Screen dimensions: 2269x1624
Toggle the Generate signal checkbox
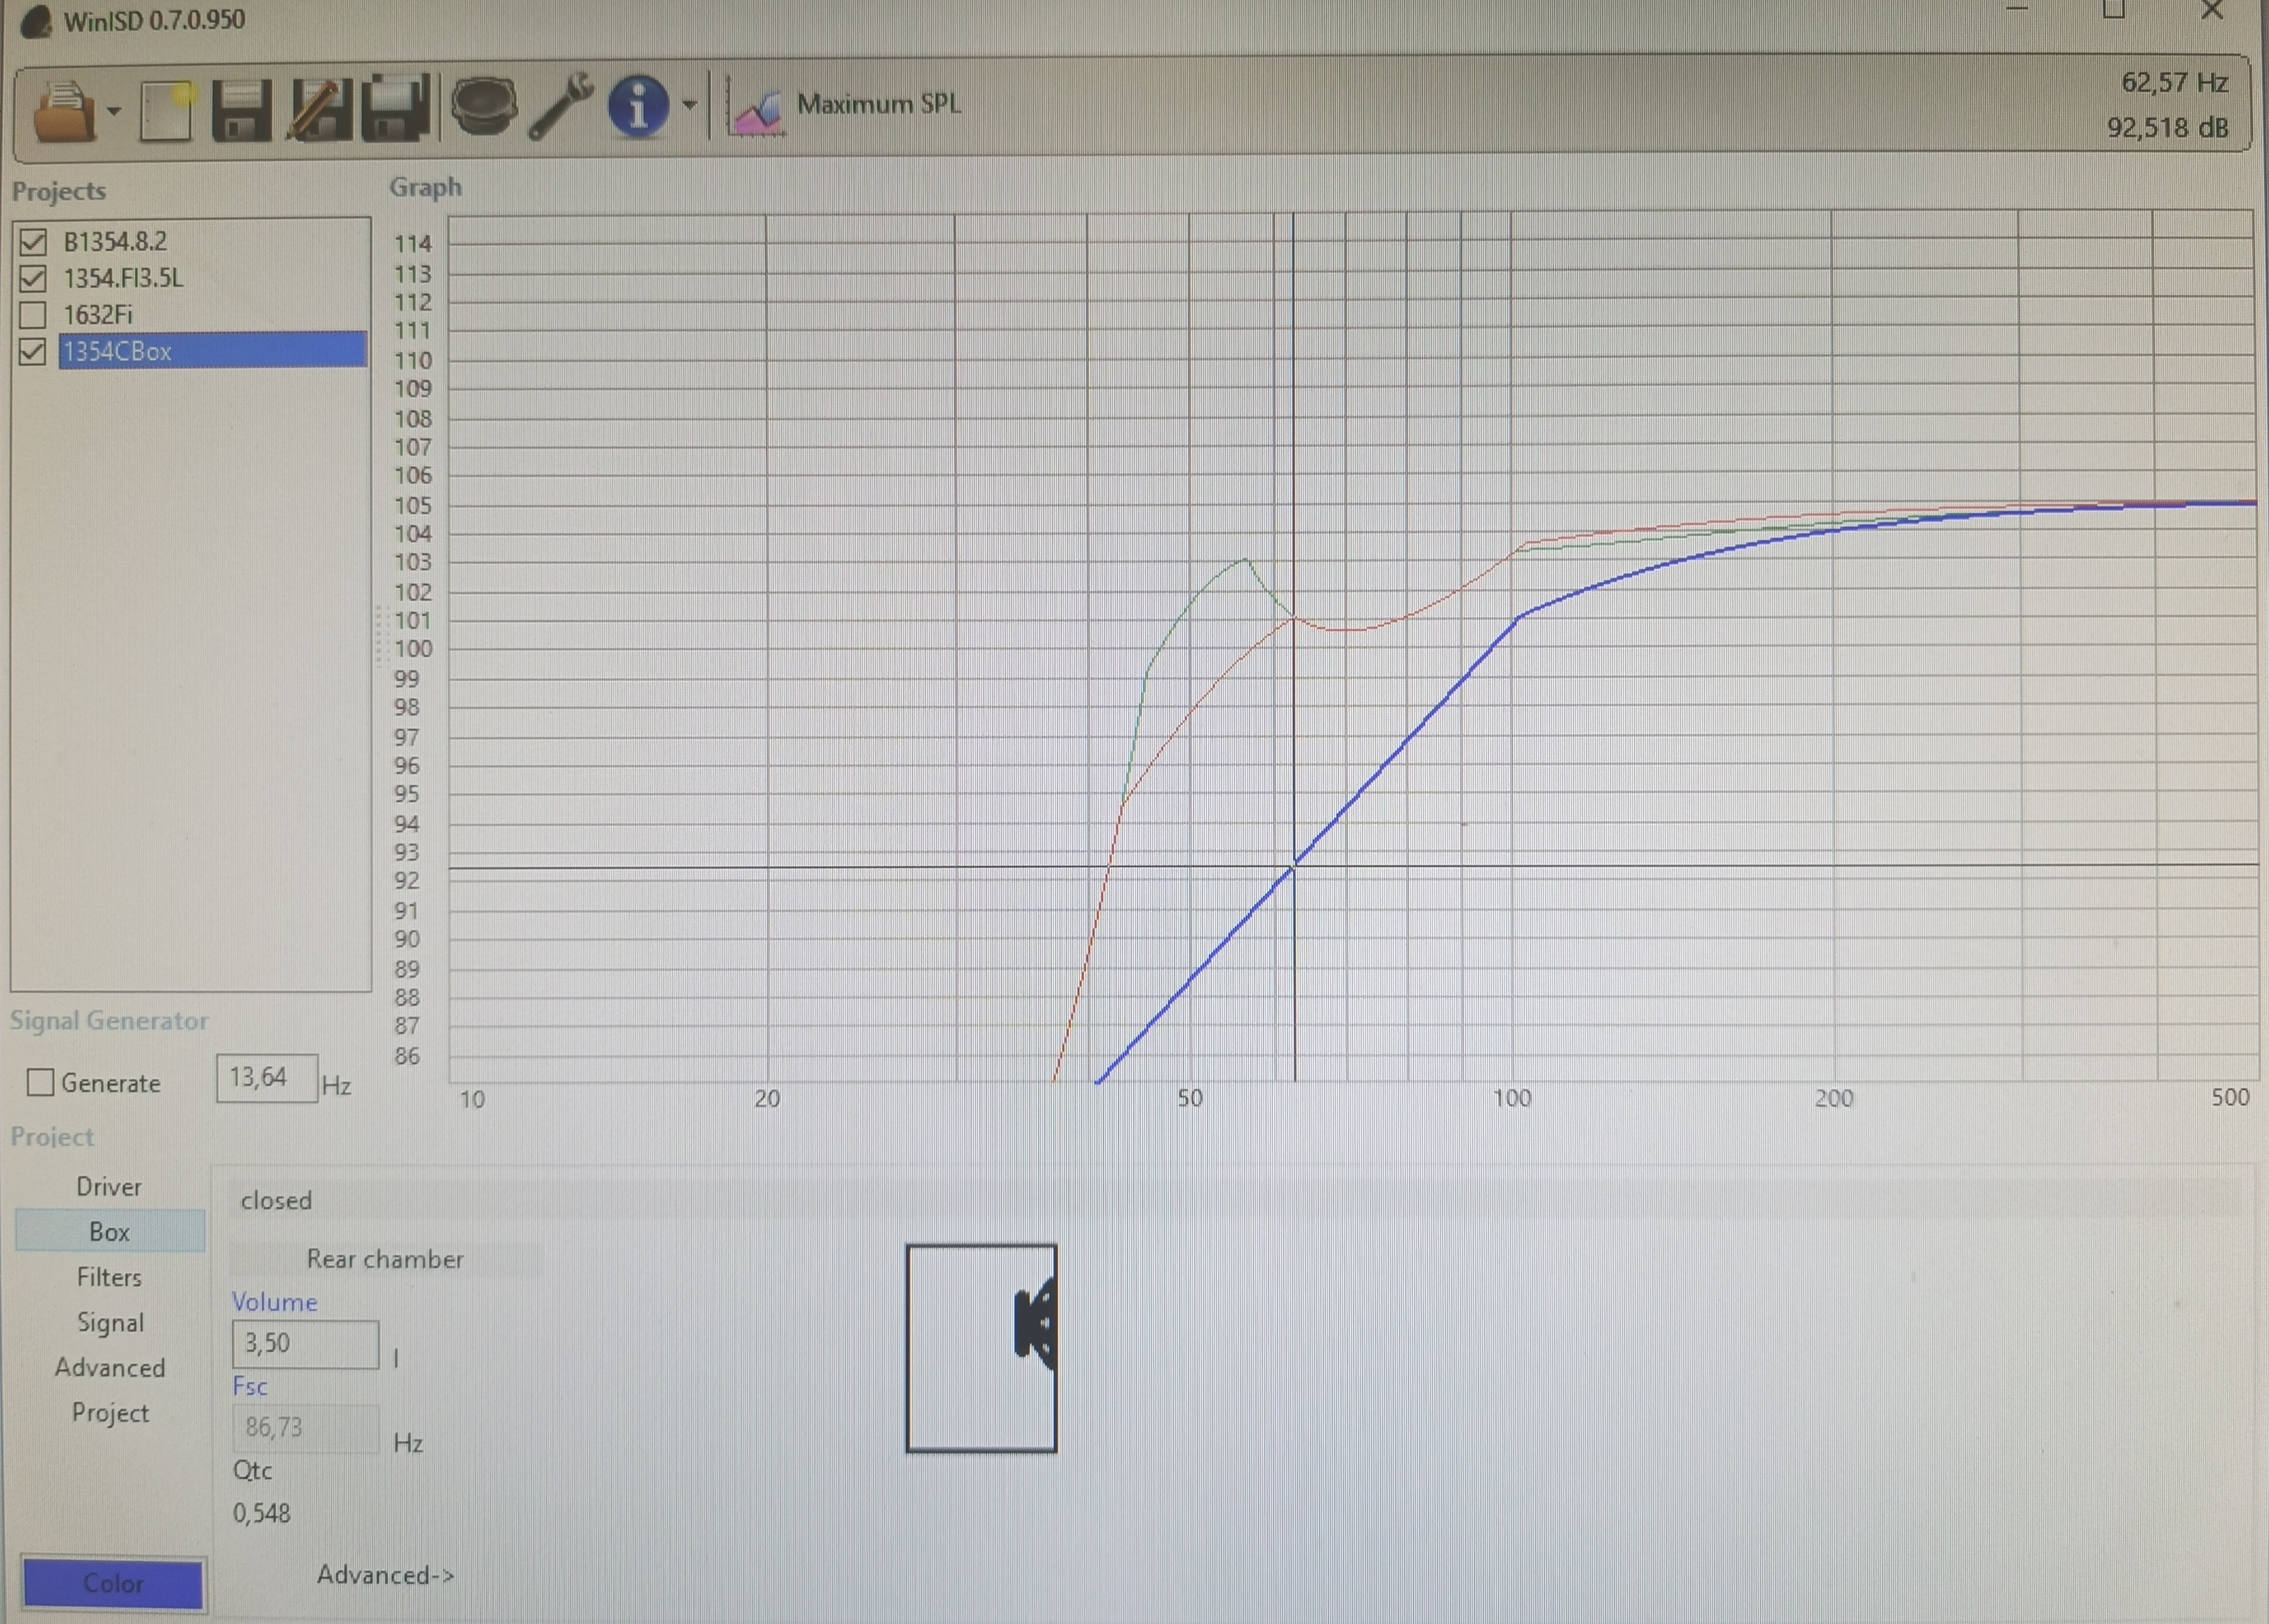tap(40, 1082)
